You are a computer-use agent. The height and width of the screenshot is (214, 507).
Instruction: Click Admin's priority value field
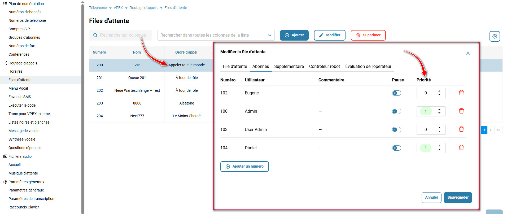pyautogui.click(x=426, y=111)
